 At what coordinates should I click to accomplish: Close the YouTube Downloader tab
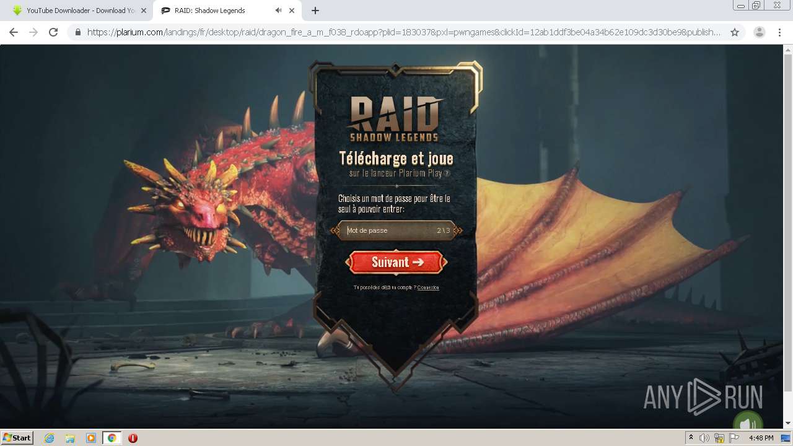coord(144,11)
